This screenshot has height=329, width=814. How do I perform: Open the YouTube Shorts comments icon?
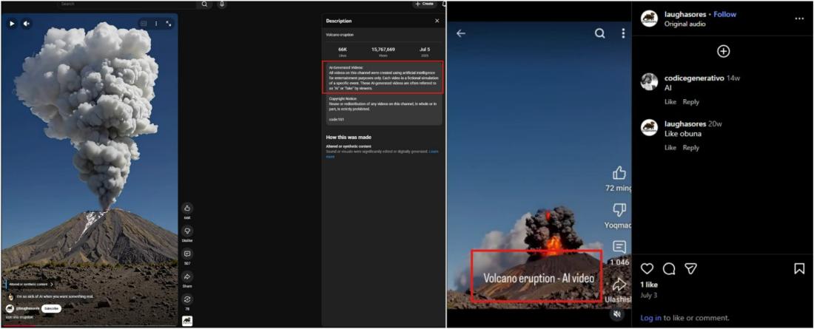tap(187, 254)
